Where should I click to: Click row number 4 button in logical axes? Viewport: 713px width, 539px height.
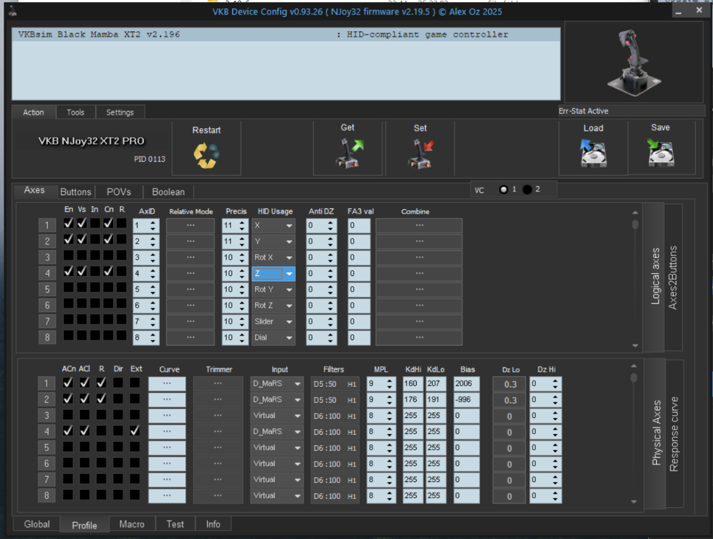47,273
